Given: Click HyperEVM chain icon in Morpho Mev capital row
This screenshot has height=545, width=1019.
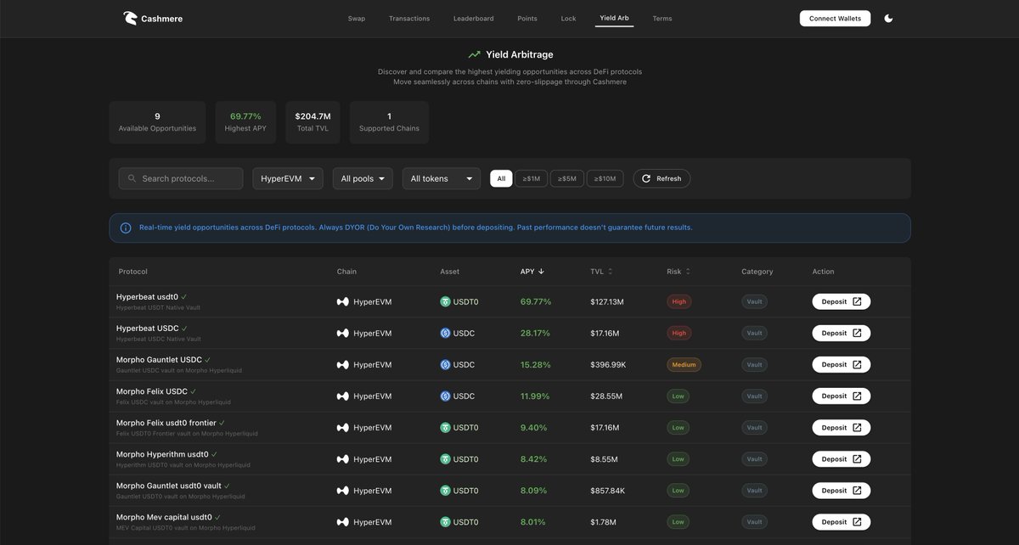Looking at the screenshot, I should (343, 522).
